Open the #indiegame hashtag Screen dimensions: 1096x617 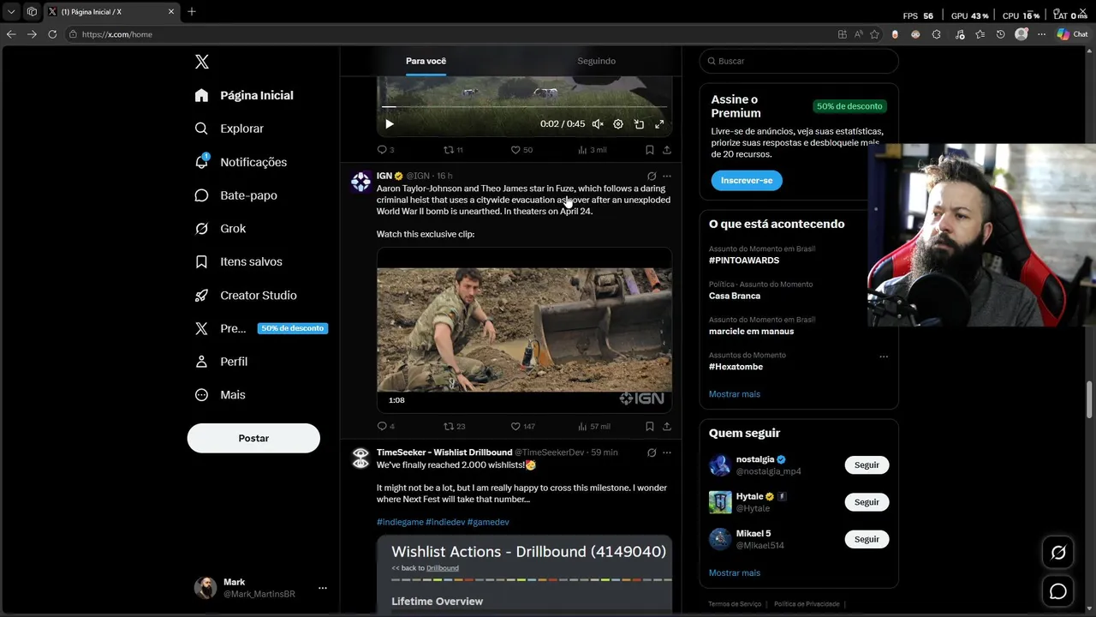(x=400, y=522)
